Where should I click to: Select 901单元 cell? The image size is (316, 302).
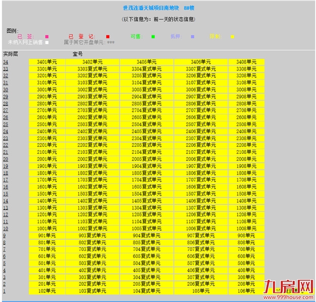(47, 236)
